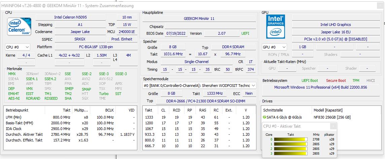Select the Basis-Takt (HFM) row
Viewport: 385px width, 159px height.
point(70,123)
